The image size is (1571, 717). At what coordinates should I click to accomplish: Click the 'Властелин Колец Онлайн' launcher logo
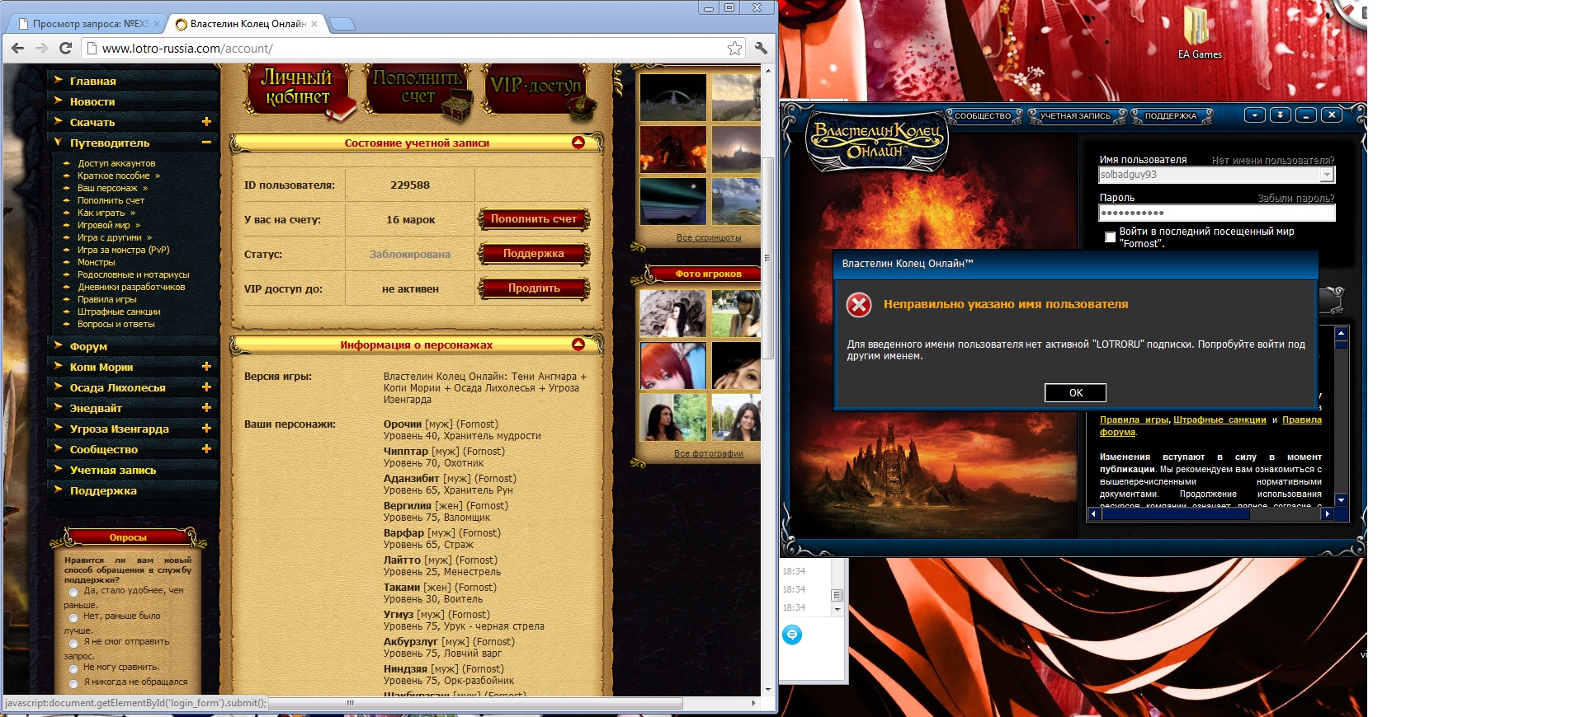coord(877,141)
